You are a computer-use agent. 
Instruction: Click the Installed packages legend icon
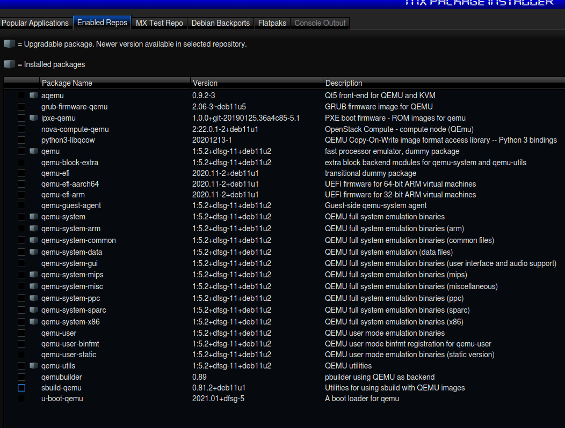(x=9, y=64)
